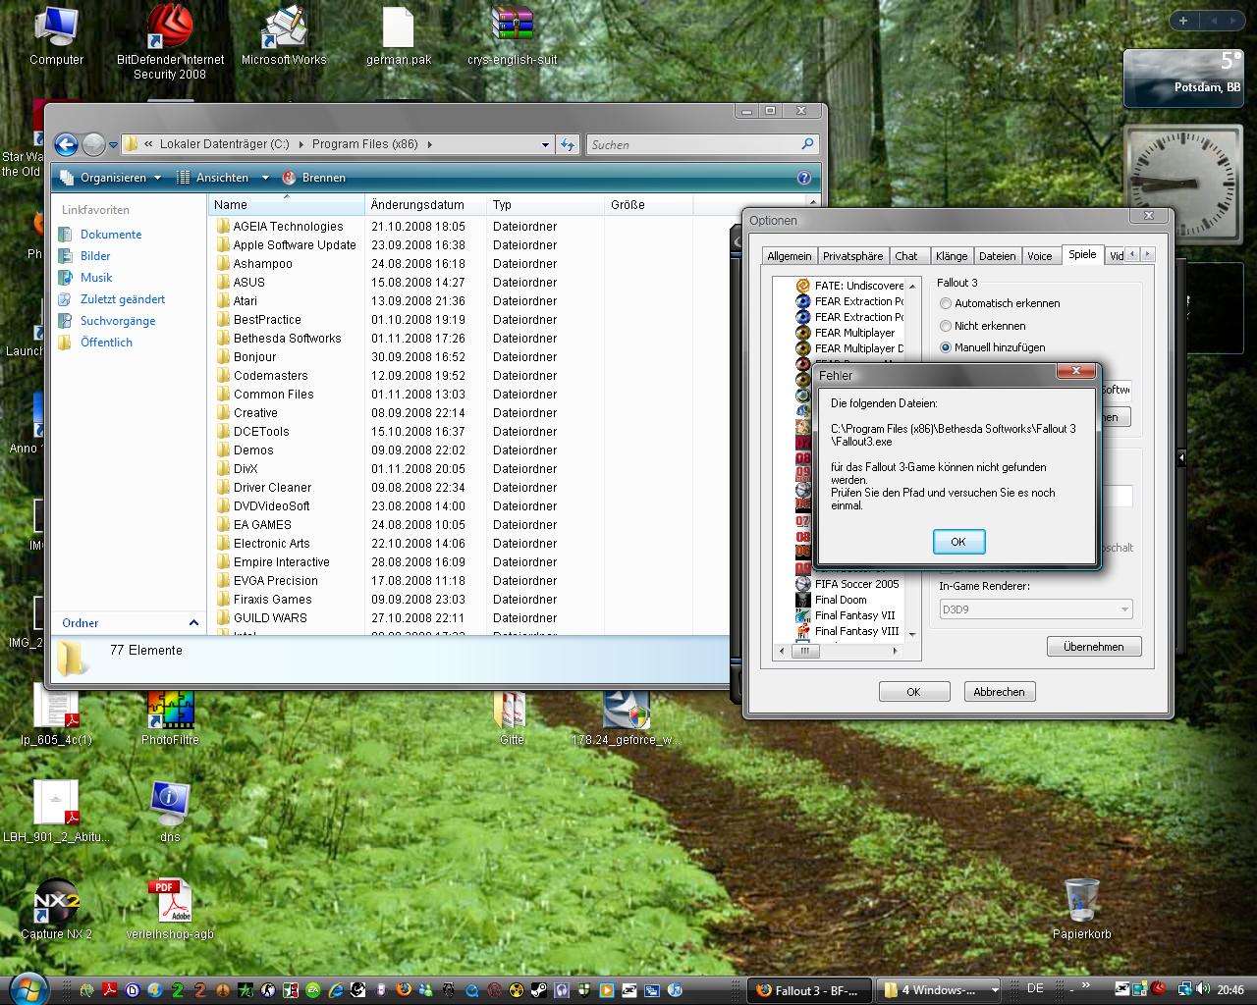Click the Program Files (x86) breadcrumb arrow
The image size is (1257, 1005).
pyautogui.click(x=429, y=144)
